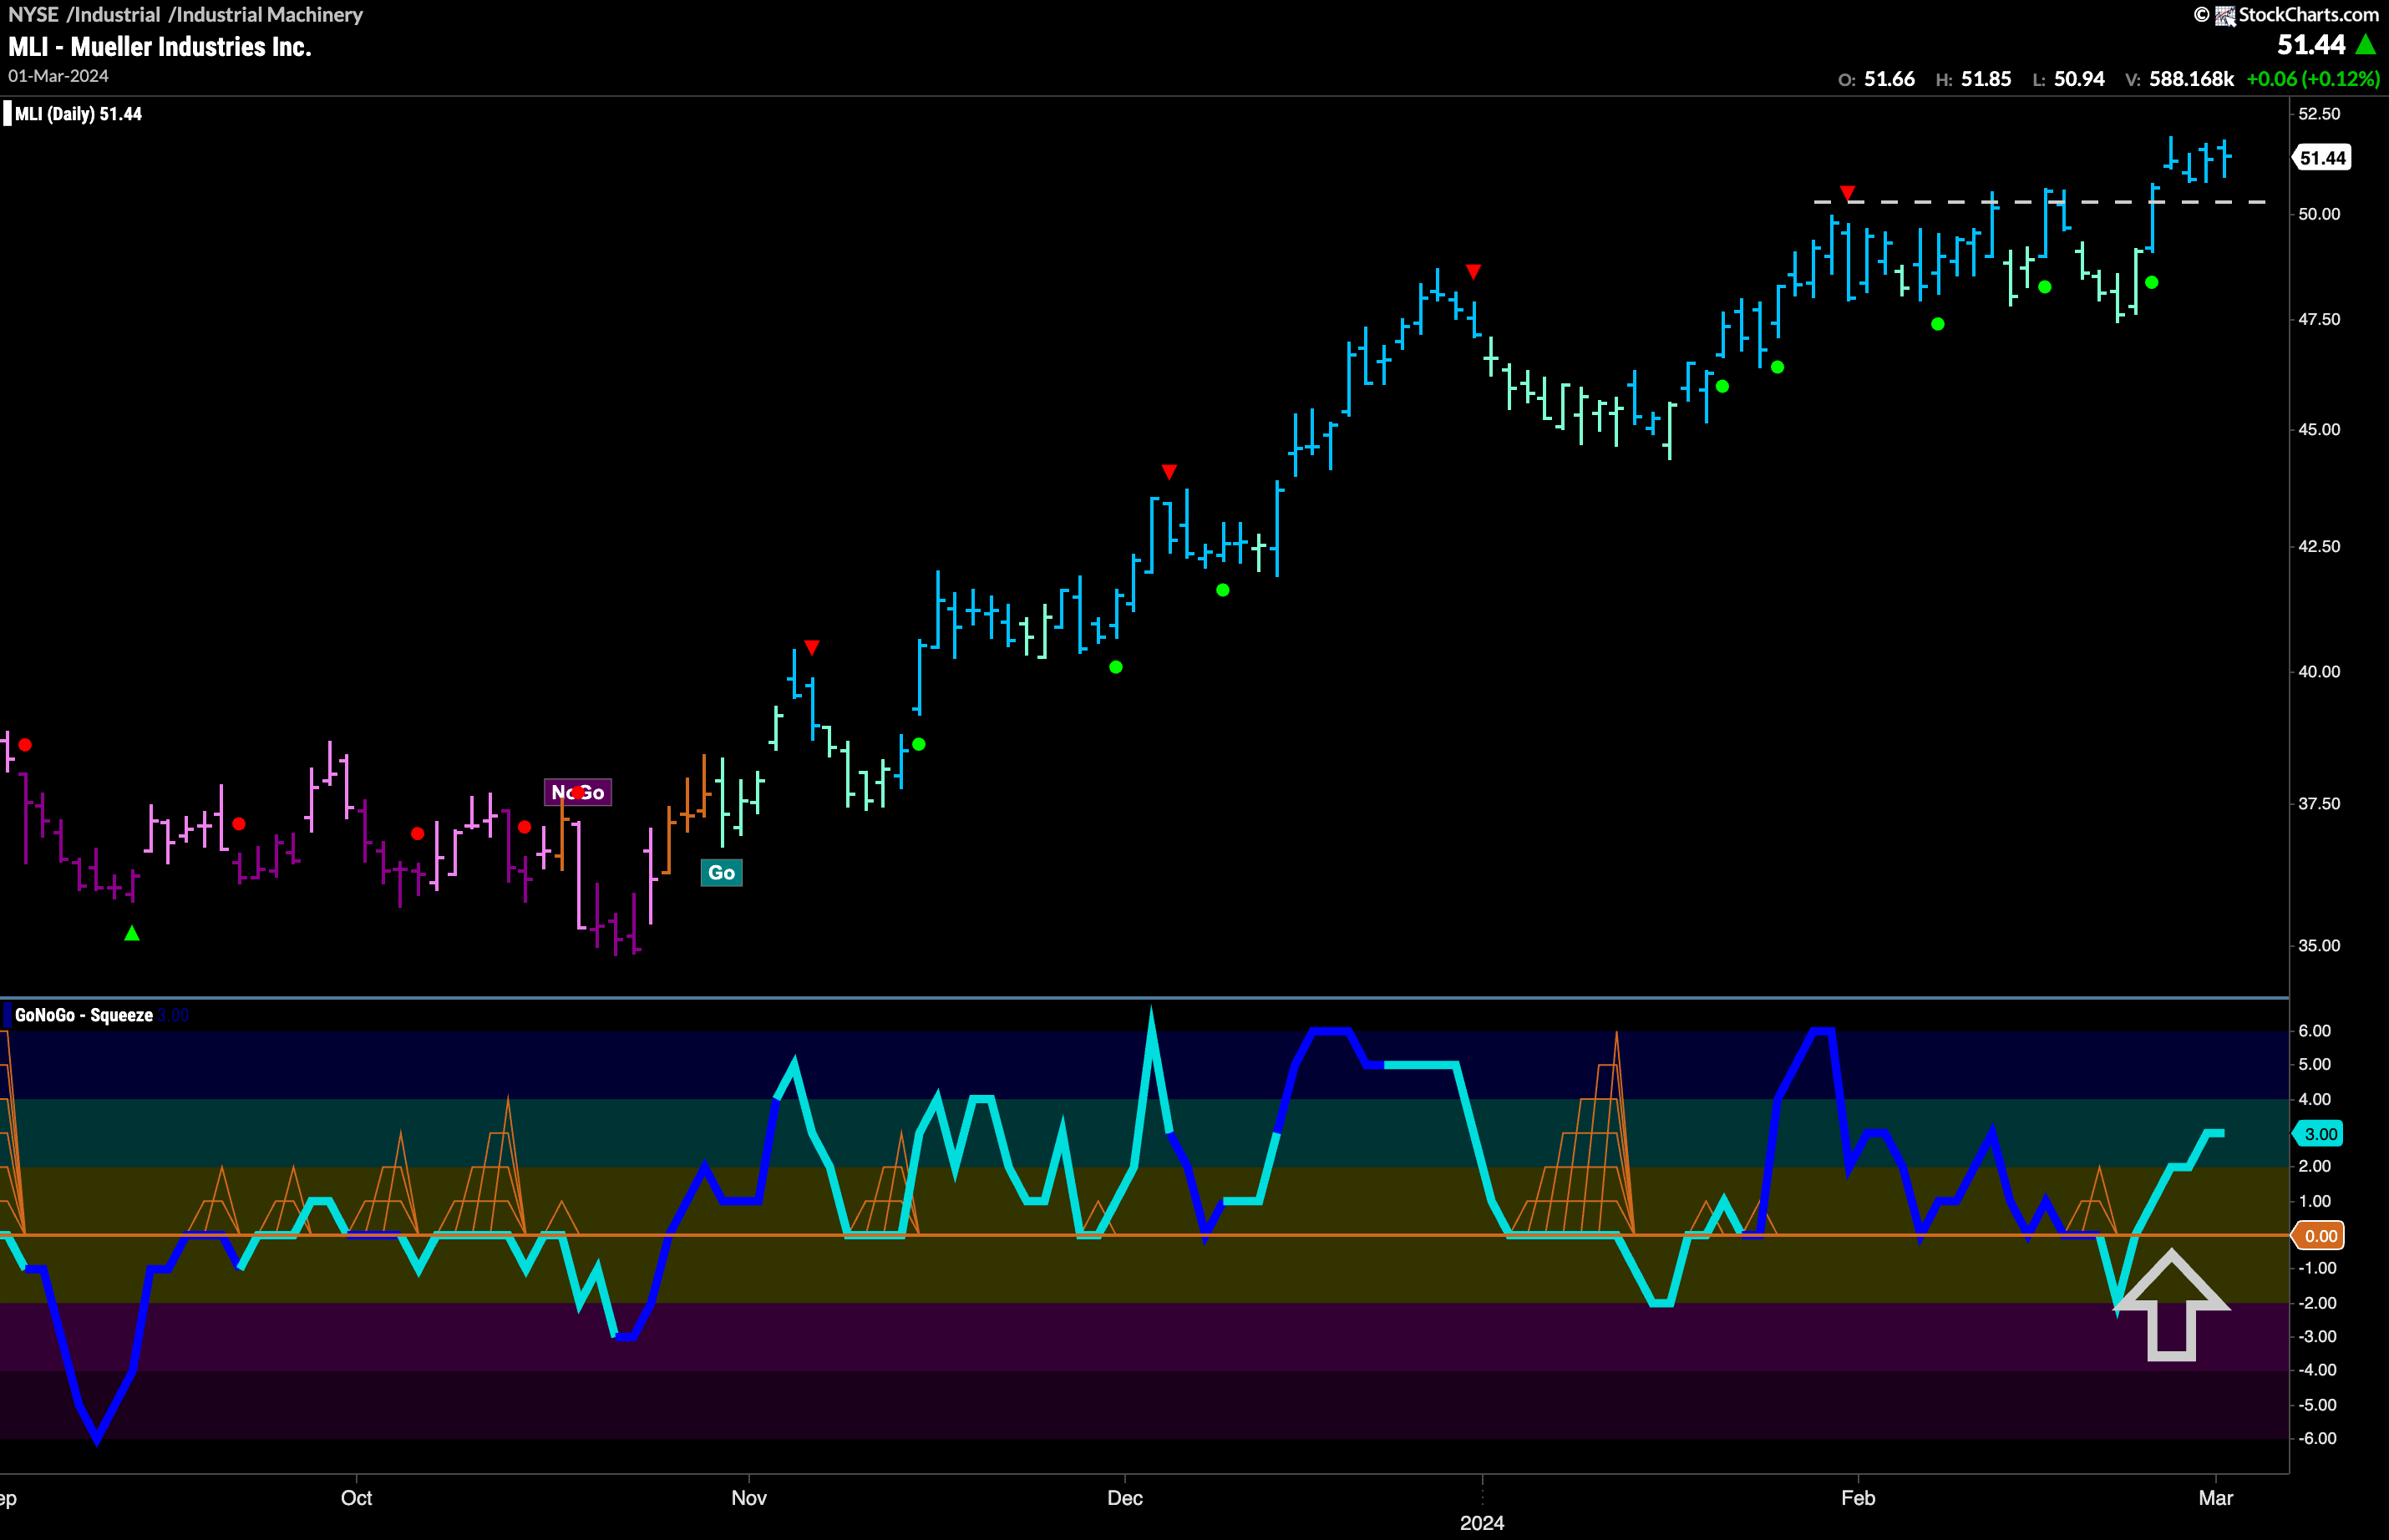This screenshot has width=2389, height=1540.
Task: Click the MLI - Mueller Industries Inc. title
Action: [x=160, y=47]
